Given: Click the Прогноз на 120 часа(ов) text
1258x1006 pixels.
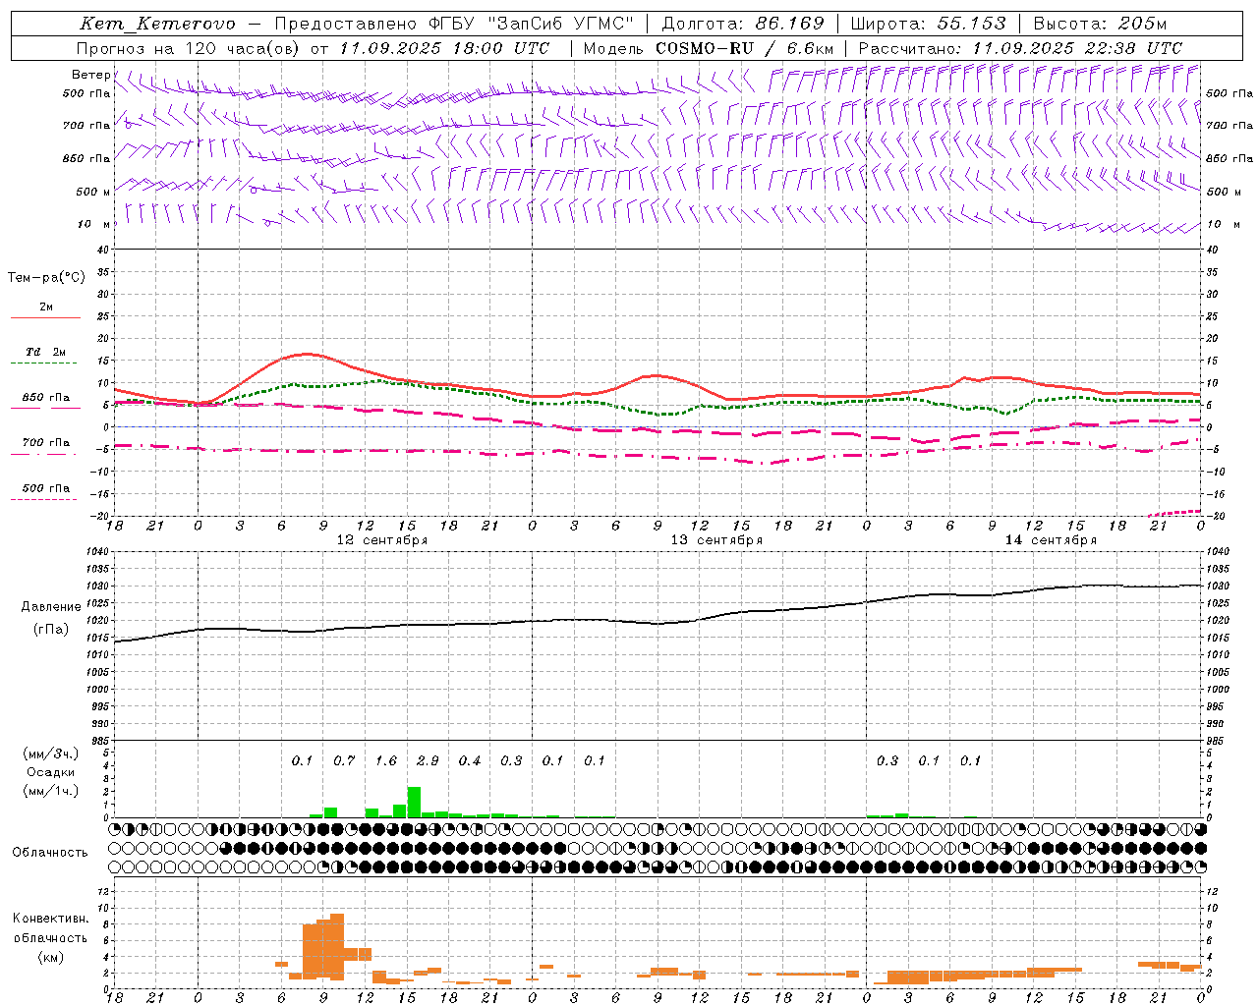Looking at the screenshot, I should coord(189,48).
